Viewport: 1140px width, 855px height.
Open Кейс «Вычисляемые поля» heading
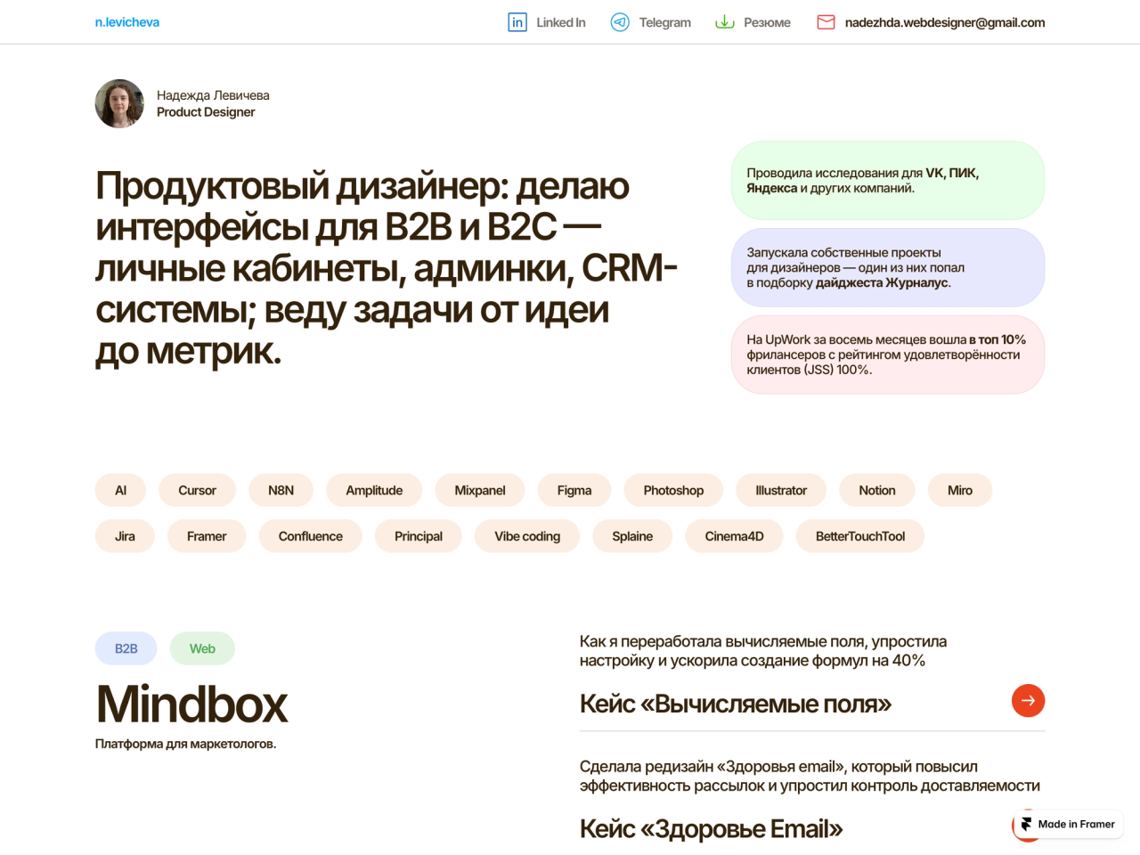click(x=736, y=704)
